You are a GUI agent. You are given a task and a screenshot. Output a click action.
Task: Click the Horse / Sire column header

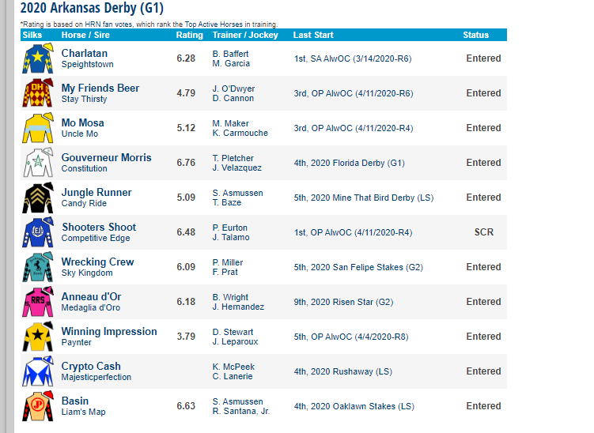tap(85, 36)
